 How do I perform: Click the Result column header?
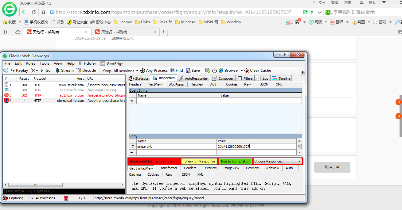[24, 78]
